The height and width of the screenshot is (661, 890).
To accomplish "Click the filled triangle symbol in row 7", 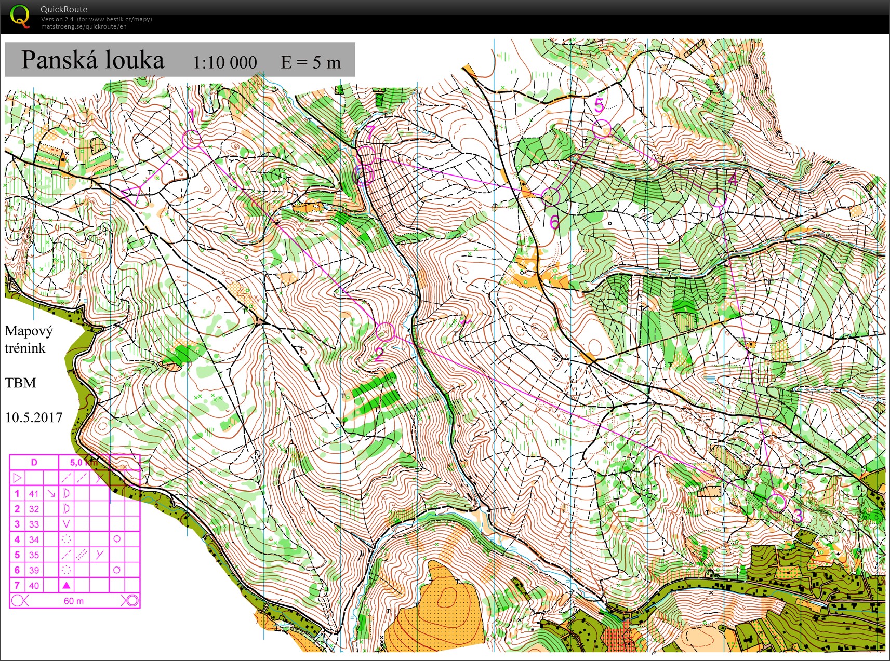I will point(66,585).
